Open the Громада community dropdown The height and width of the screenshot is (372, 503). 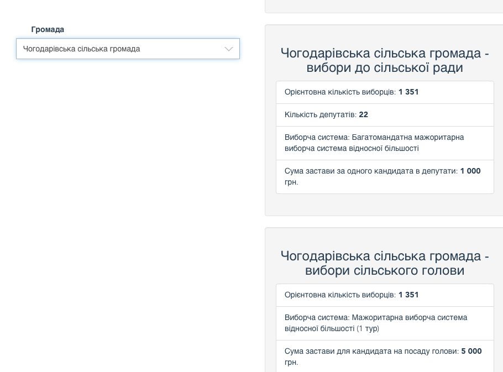tap(128, 49)
